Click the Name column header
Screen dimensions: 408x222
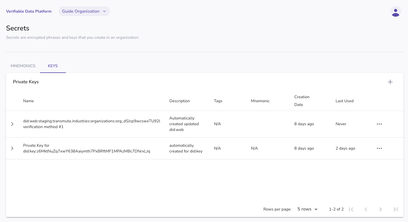click(28, 101)
